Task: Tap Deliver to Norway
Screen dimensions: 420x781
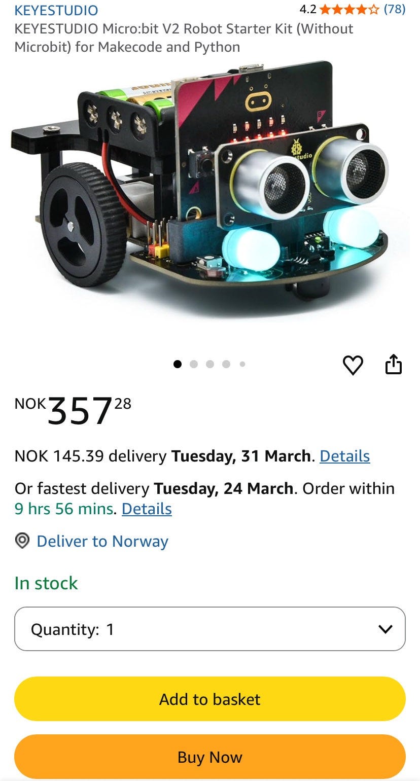Action: coord(102,541)
